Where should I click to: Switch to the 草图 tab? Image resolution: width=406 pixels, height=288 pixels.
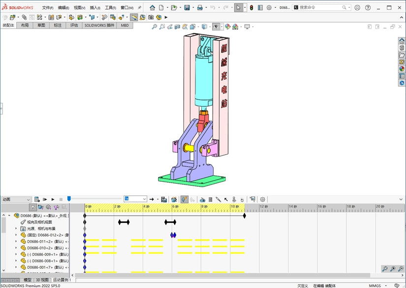(41, 26)
